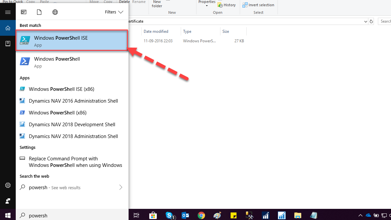Click New folder in Explorer ribbon

[157, 4]
